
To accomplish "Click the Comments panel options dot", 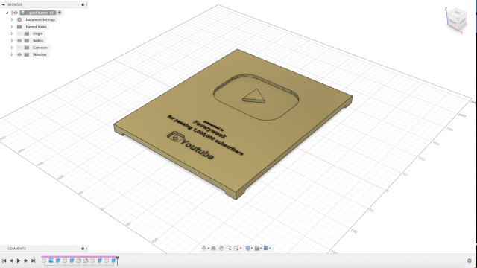I will click(83, 249).
